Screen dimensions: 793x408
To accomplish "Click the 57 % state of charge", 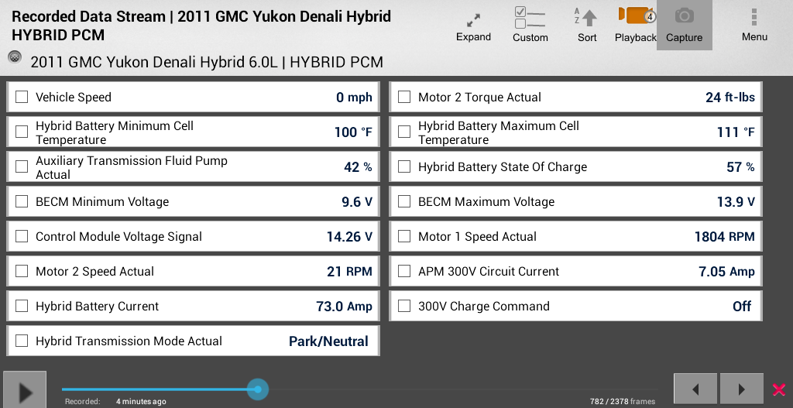I will tap(740, 167).
